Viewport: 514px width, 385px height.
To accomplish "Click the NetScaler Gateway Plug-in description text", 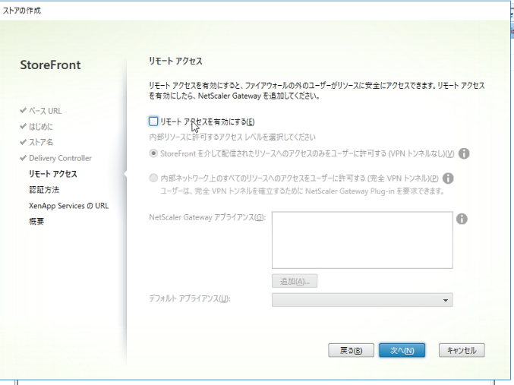I will tap(302, 191).
